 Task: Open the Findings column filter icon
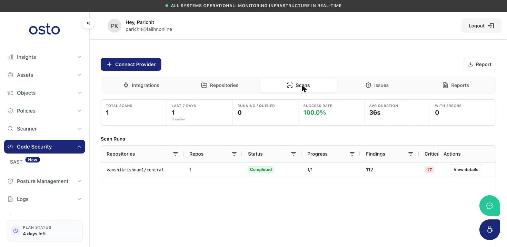pyautogui.click(x=411, y=154)
